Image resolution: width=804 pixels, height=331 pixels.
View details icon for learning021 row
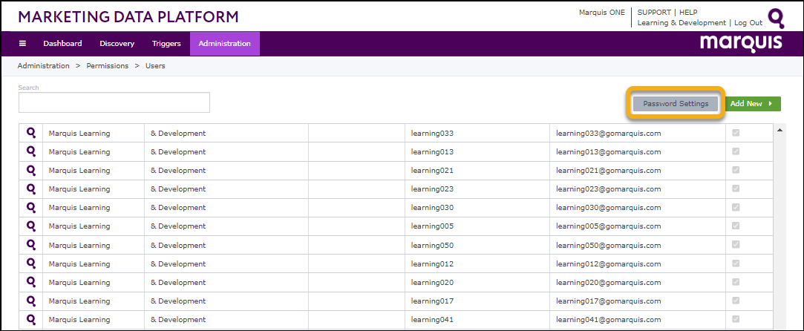31,170
